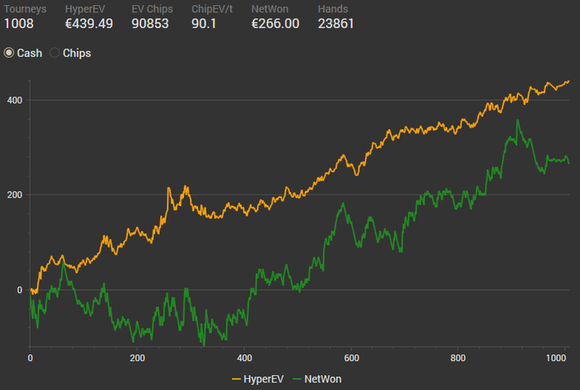
Task: Click the 600 x-axis label
Action: click(351, 358)
